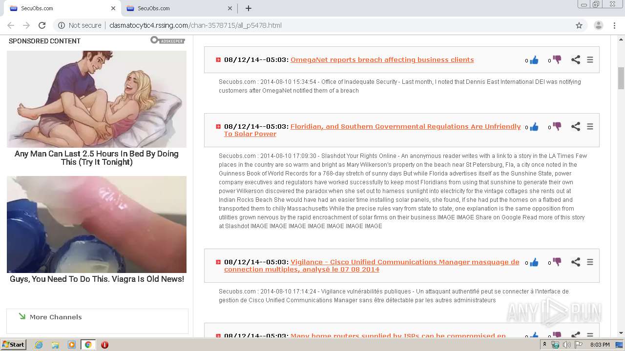Open volume control in system tray
Viewport: 625px width, 351px height.
pos(566,345)
